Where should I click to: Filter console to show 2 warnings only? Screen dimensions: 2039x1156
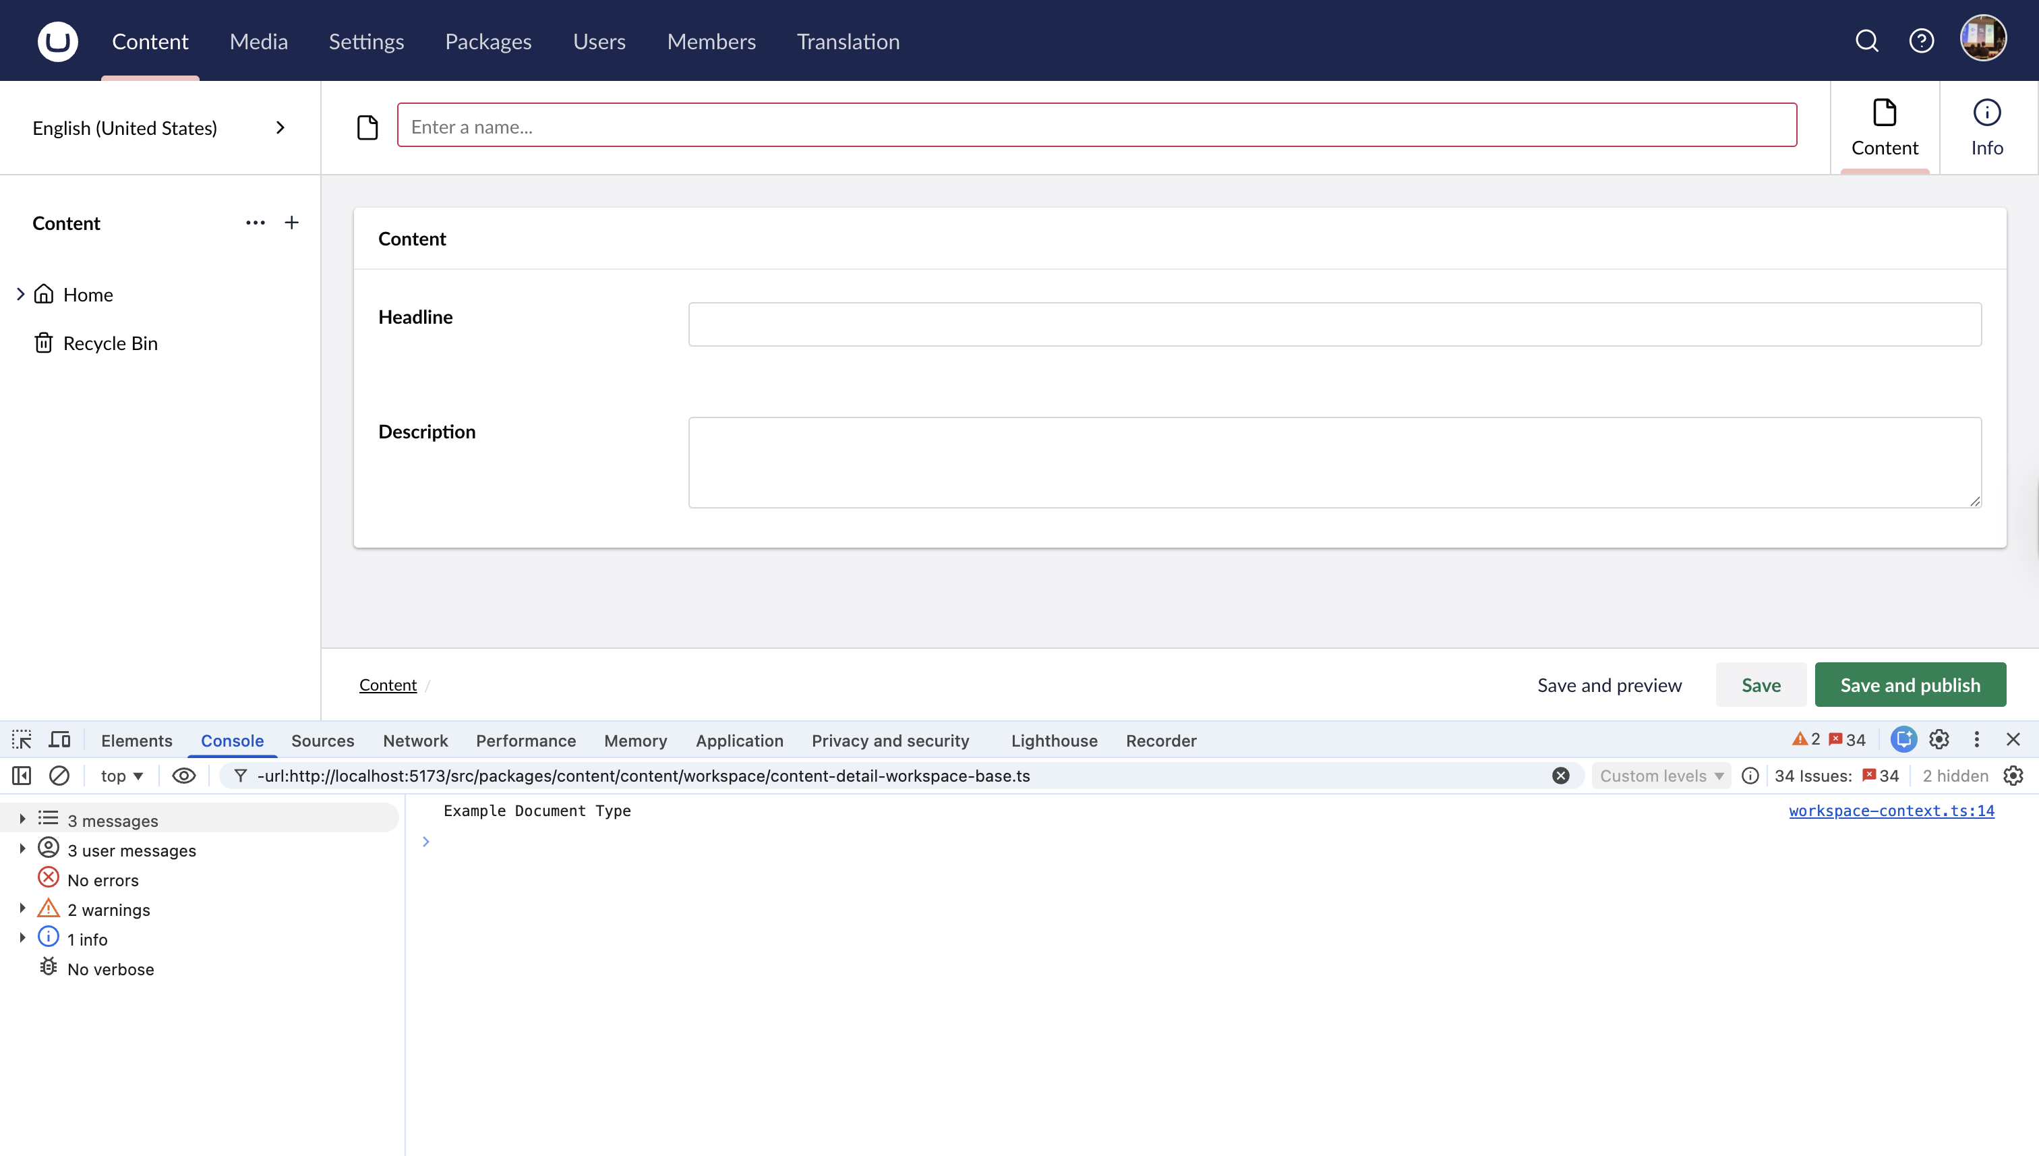click(108, 910)
